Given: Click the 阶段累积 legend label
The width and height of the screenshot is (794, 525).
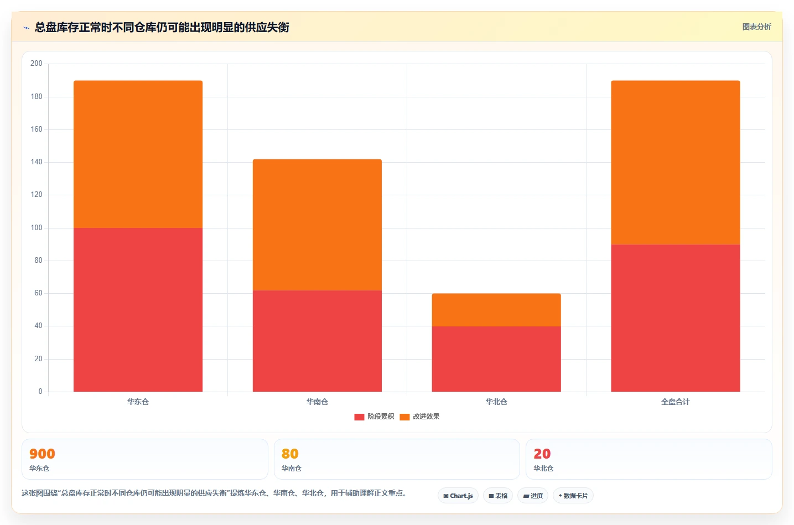Looking at the screenshot, I should [381, 417].
